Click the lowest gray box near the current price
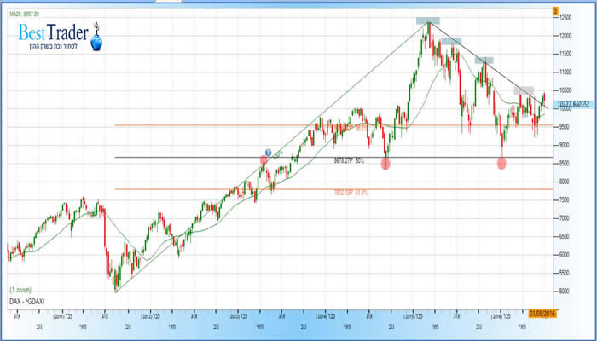The height and width of the screenshot is (341, 597). (523, 90)
